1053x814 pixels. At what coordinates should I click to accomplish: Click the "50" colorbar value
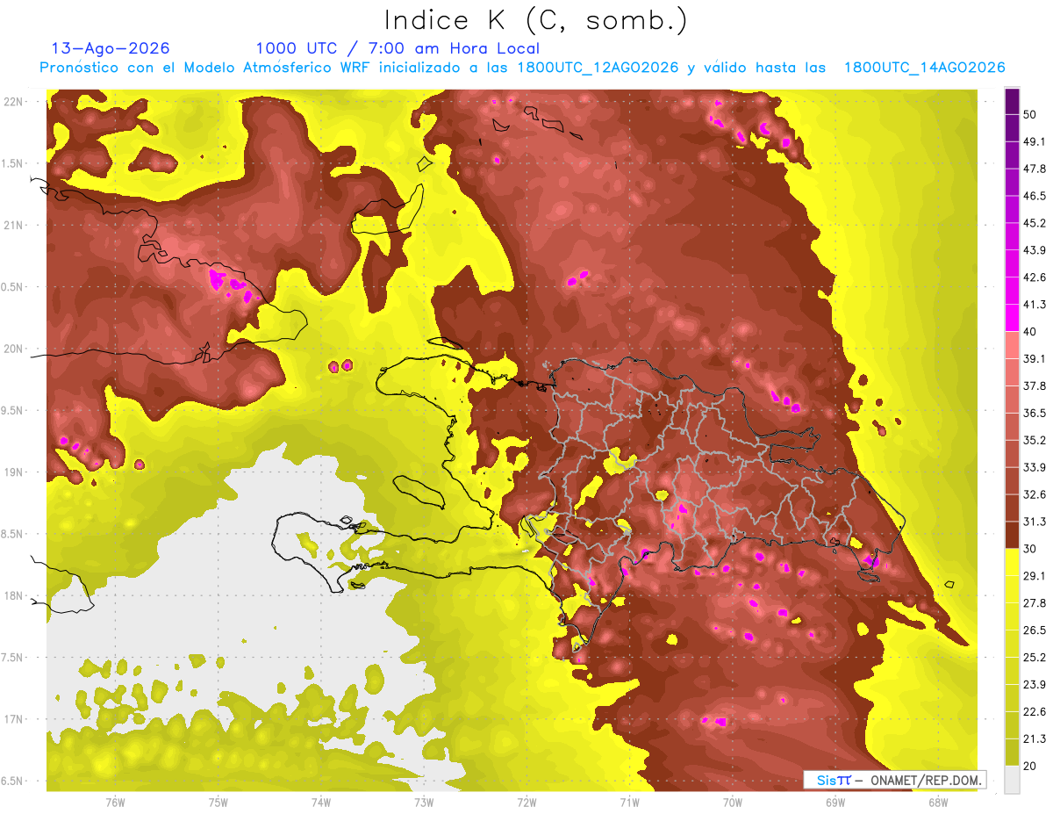point(1030,114)
